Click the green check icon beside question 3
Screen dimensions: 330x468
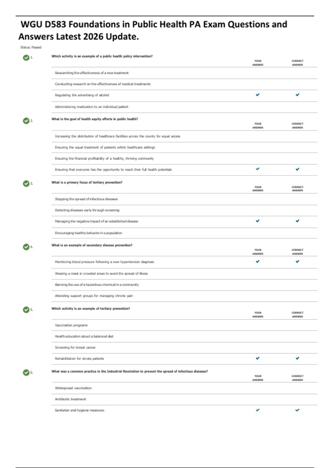[26, 184]
